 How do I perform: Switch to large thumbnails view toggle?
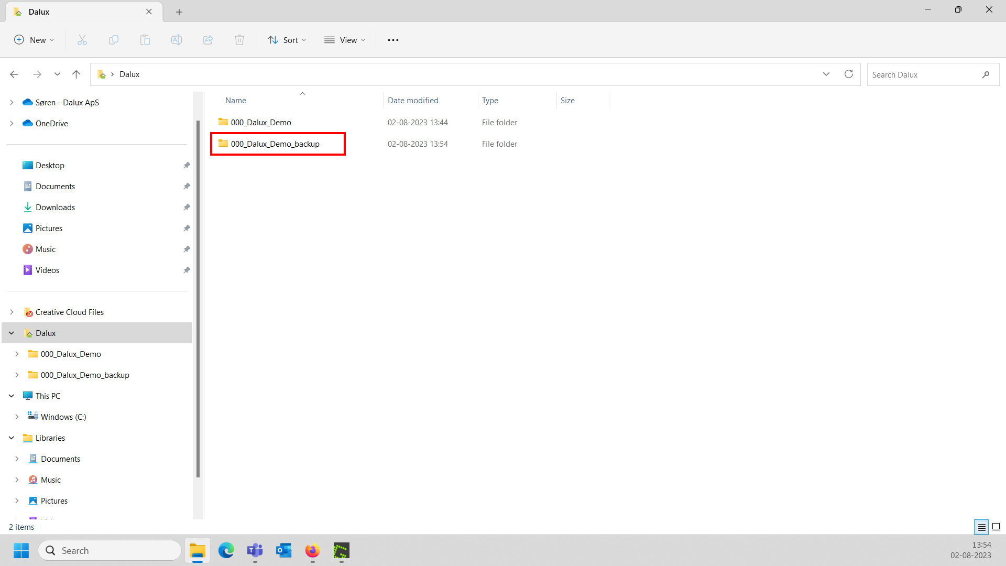[996, 527]
